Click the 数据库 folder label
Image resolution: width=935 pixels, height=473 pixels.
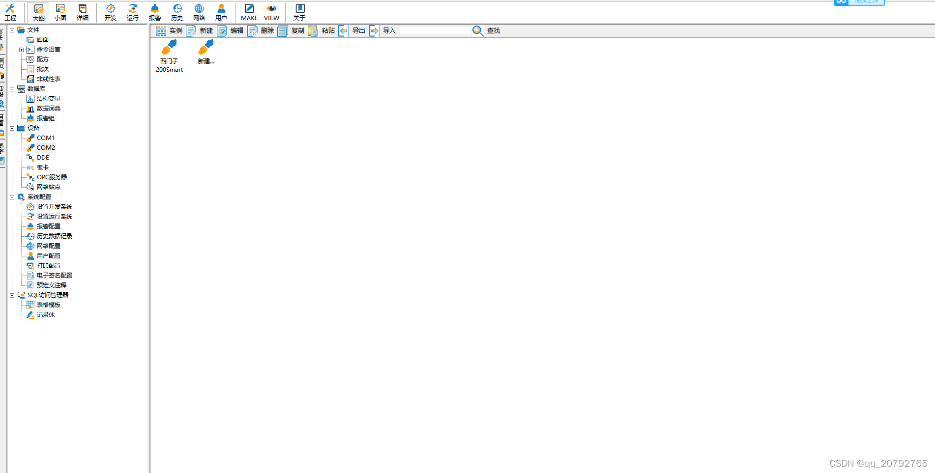click(x=36, y=89)
